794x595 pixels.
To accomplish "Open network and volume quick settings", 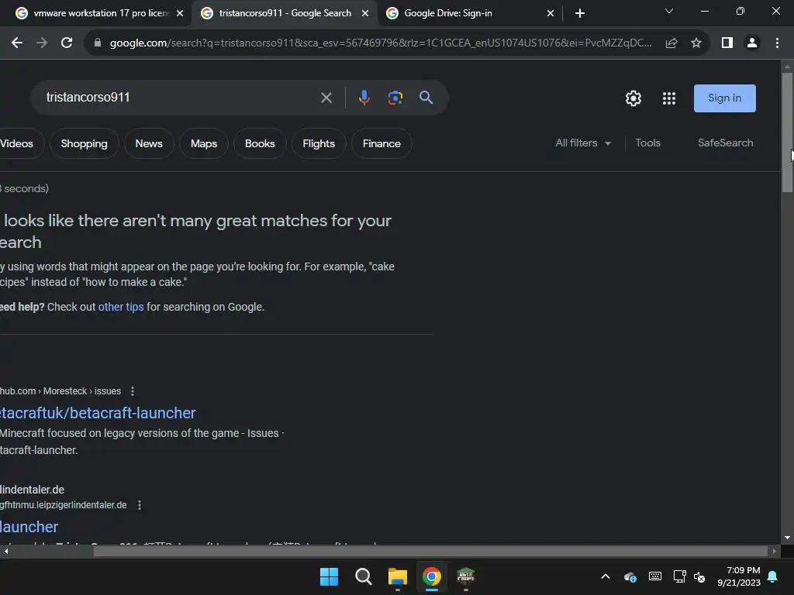I will tap(689, 576).
